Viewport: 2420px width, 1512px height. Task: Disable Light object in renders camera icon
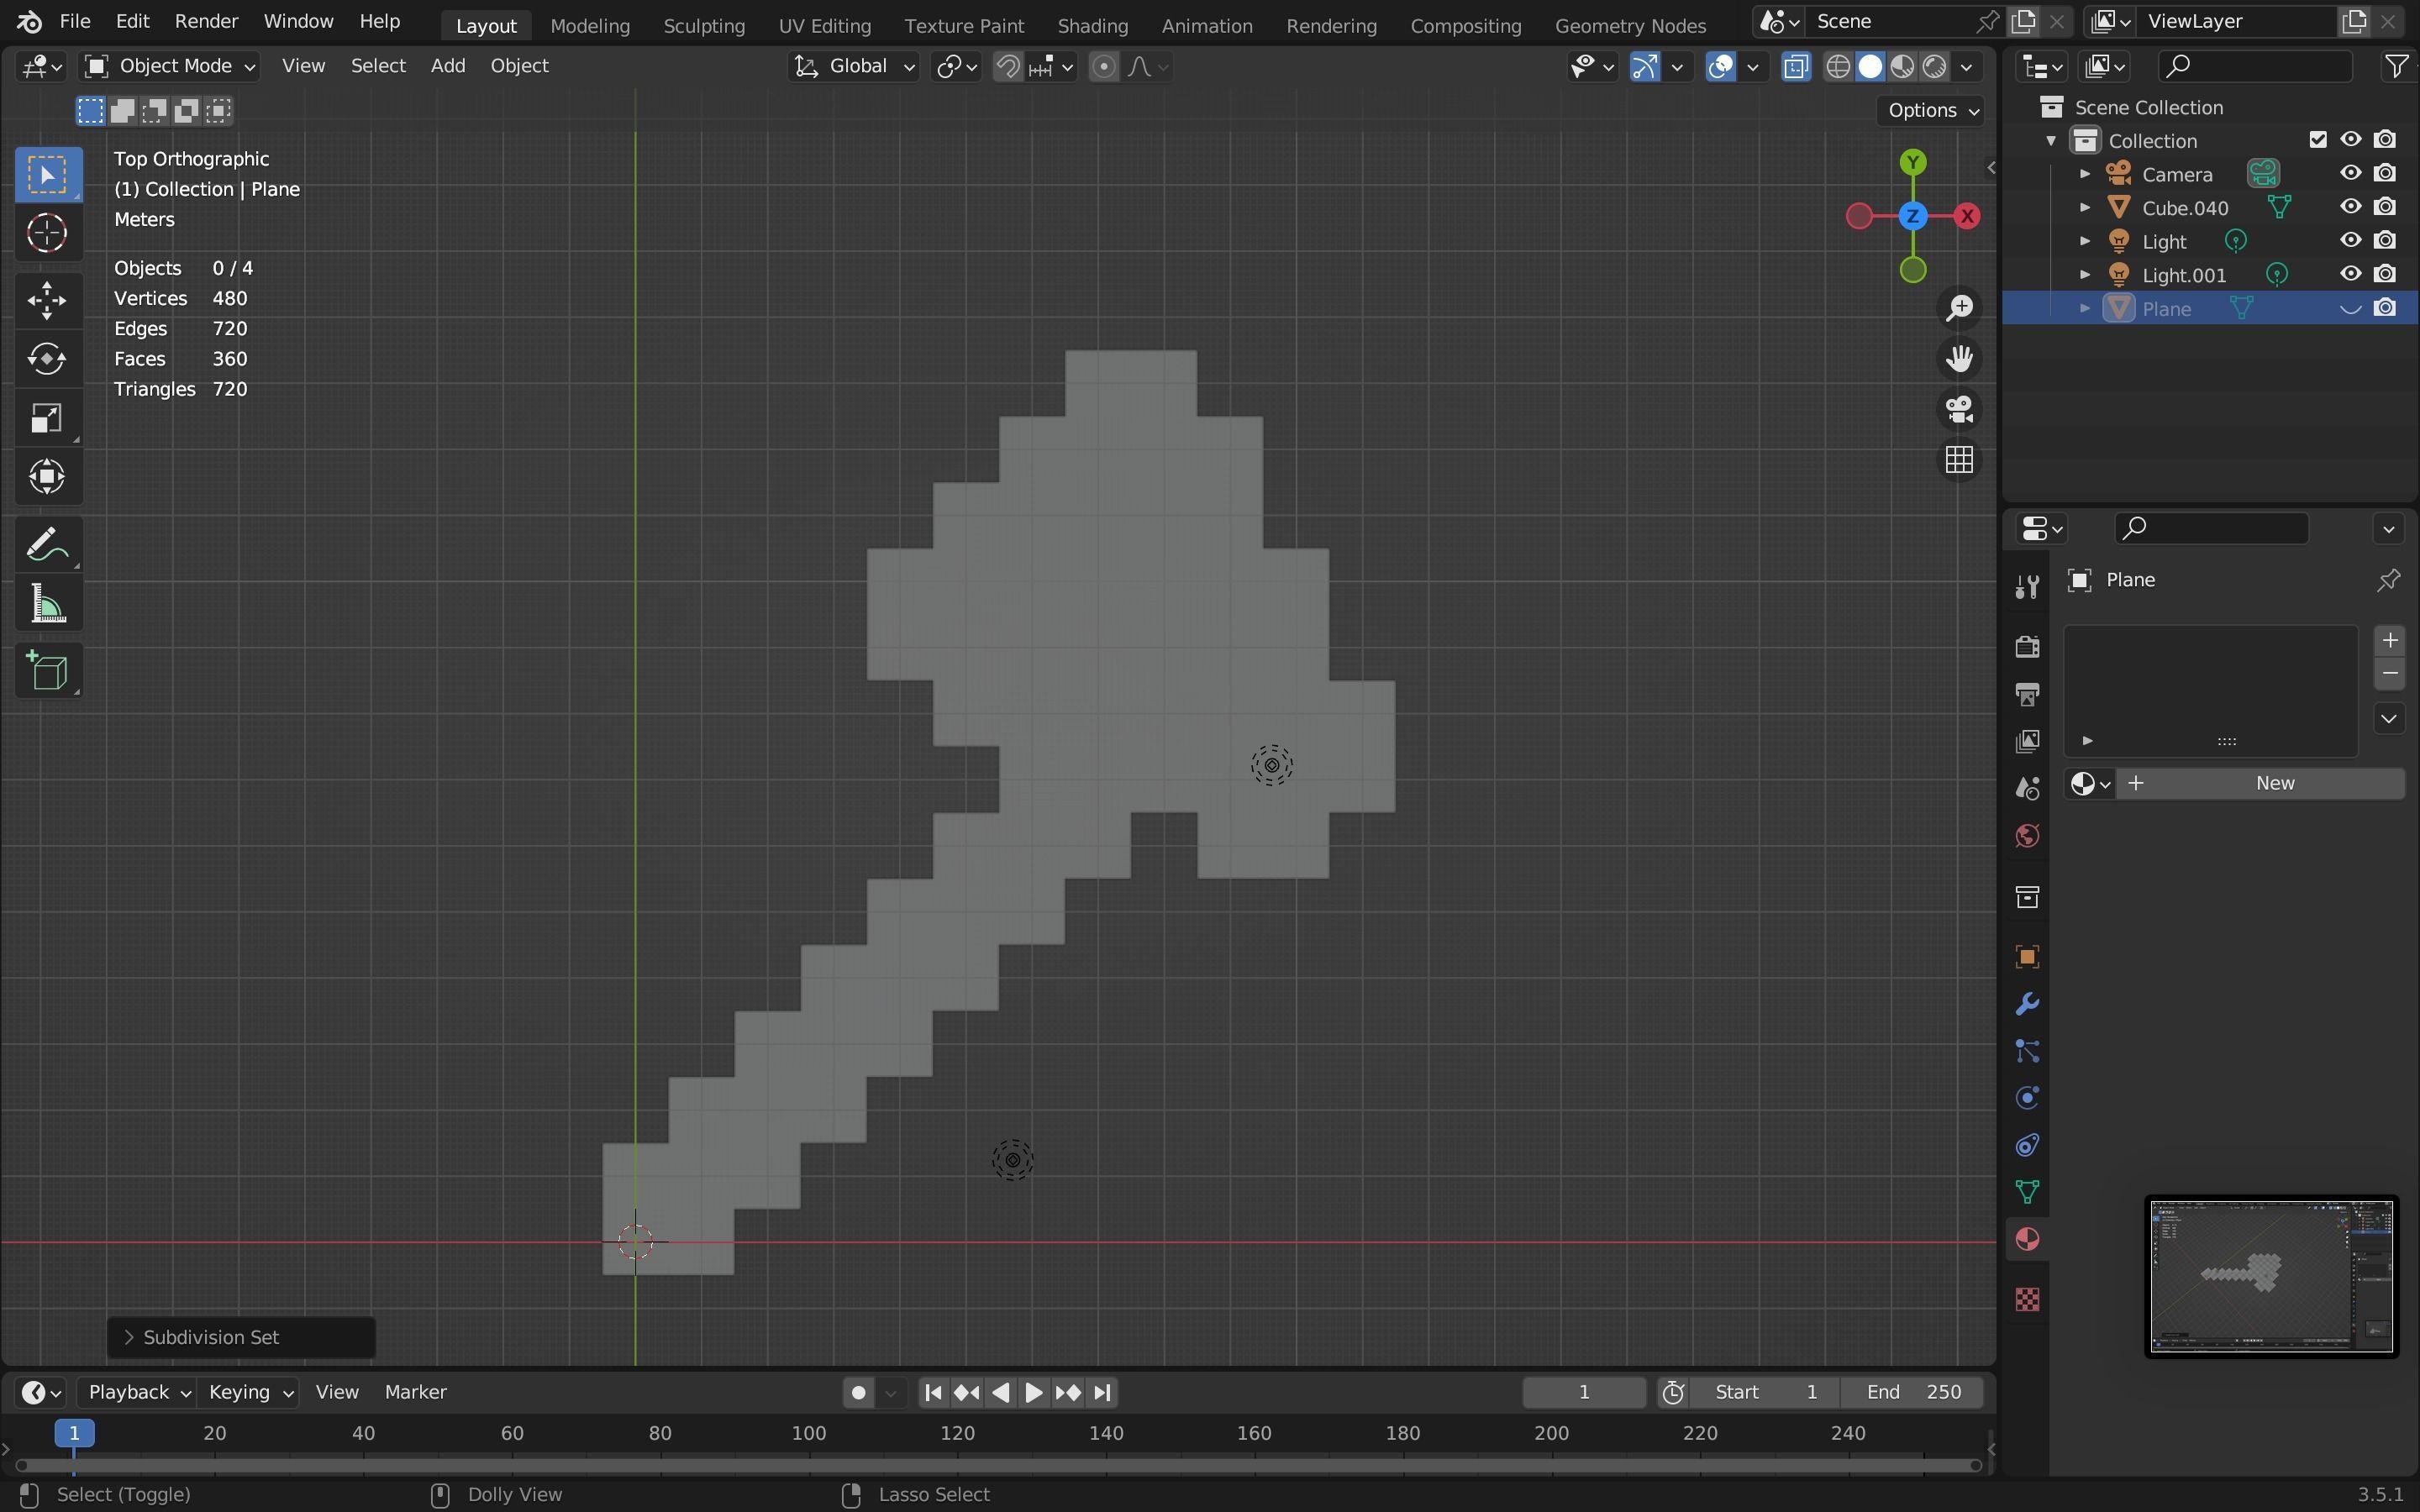(x=2385, y=241)
